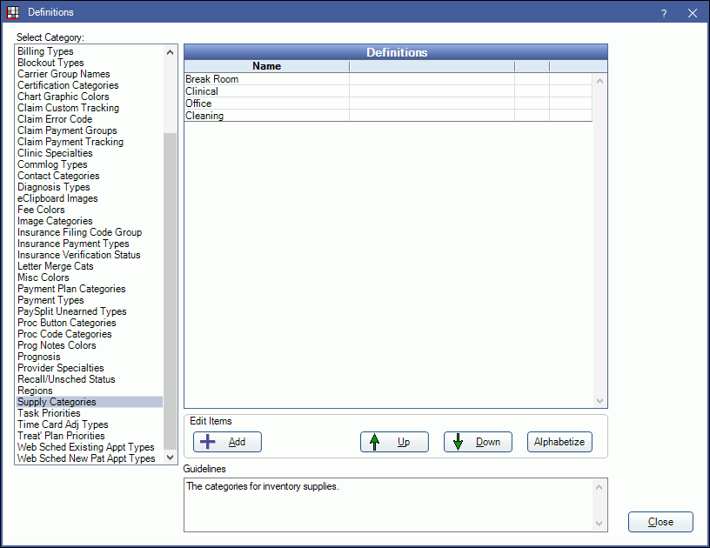Click the Definitions grid scroll-up arrow
This screenshot has width=710, height=548.
pyautogui.click(x=600, y=82)
